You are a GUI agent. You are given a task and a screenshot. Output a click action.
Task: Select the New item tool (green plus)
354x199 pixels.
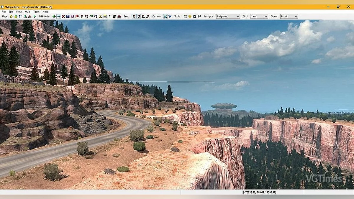pos(53,16)
